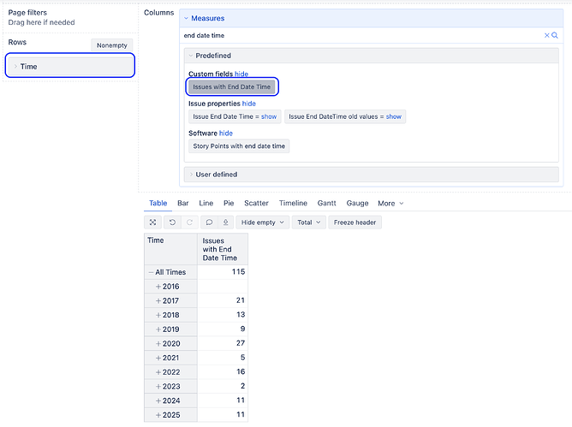The width and height of the screenshot is (572, 427).
Task: Click the magnifier search icon
Action: pos(555,35)
